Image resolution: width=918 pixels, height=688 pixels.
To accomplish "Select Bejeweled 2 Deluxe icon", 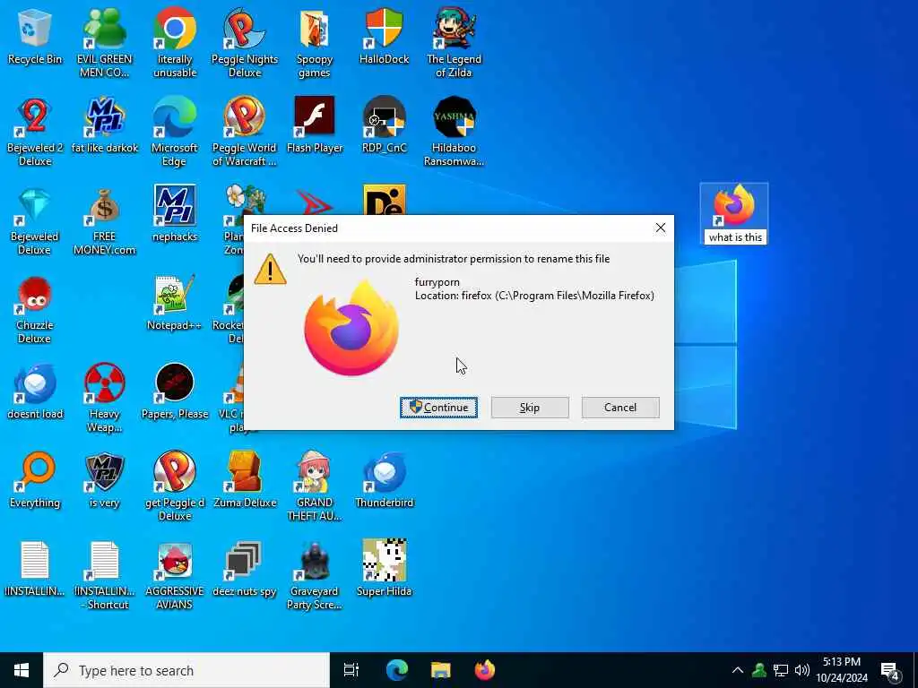I will [x=35, y=132].
